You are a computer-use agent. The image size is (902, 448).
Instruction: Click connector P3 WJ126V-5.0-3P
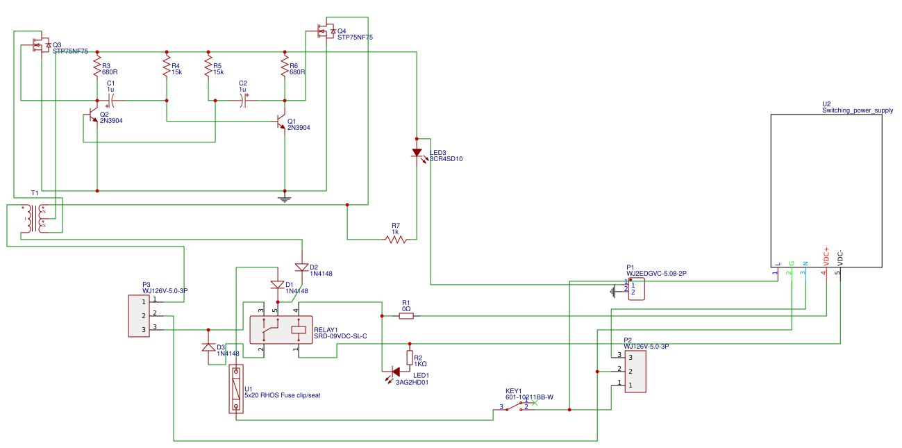point(140,316)
